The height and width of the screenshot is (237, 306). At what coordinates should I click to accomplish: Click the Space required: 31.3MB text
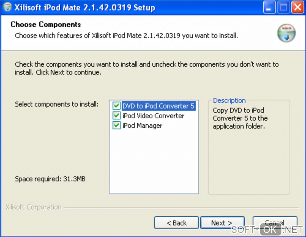tap(50, 179)
